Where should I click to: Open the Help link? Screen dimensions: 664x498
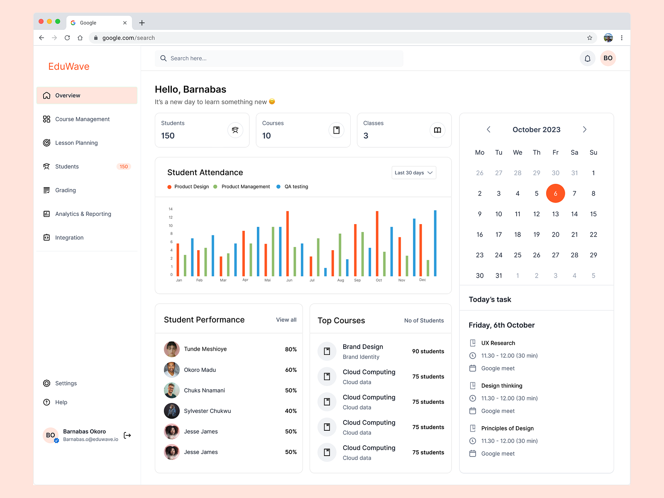pos(61,402)
